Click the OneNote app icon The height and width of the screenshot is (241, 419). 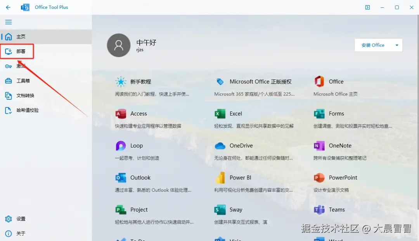point(319,146)
